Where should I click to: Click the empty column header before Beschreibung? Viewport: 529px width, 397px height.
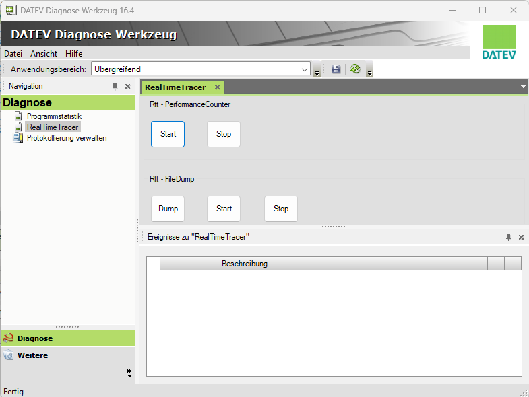[x=190, y=264]
